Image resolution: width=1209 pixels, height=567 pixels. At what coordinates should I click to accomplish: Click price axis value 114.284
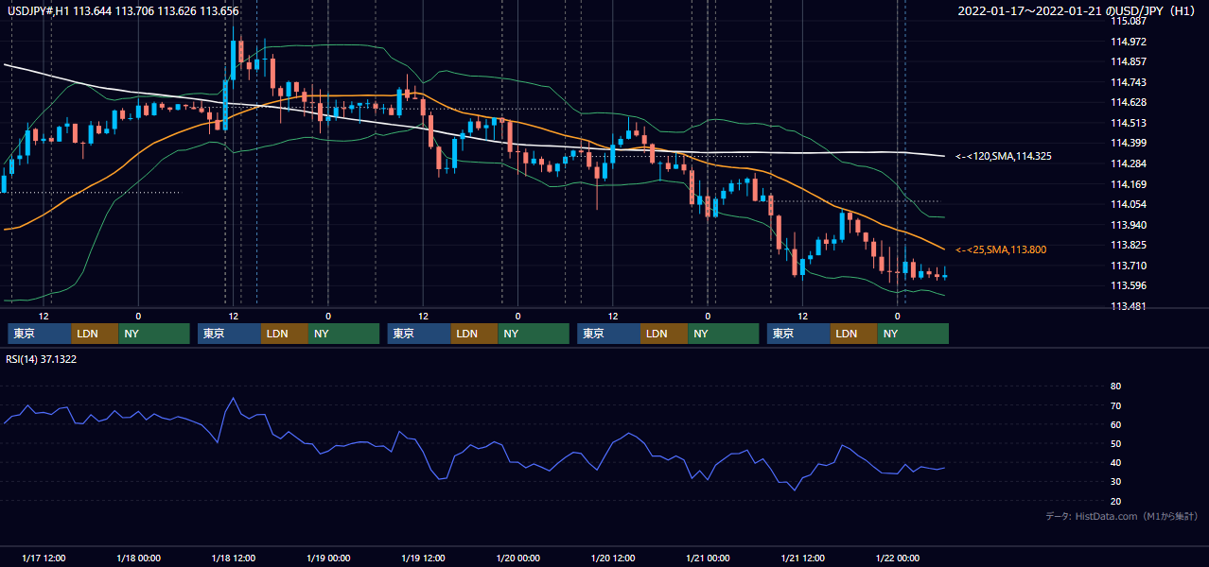(x=1128, y=163)
